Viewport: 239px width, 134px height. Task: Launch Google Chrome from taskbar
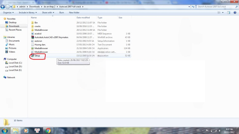coord(48,131)
